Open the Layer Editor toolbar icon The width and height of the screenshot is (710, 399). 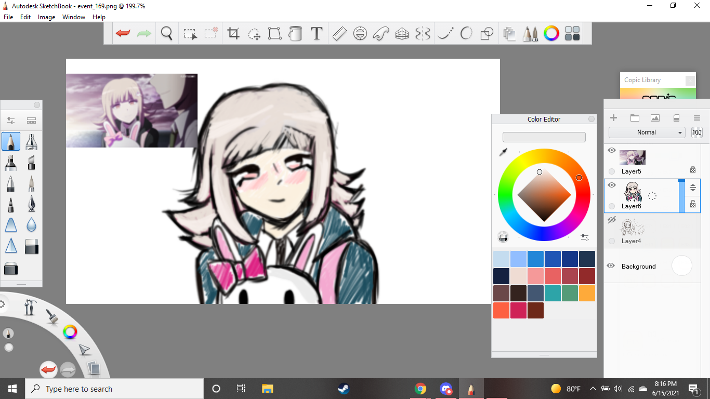pos(510,34)
